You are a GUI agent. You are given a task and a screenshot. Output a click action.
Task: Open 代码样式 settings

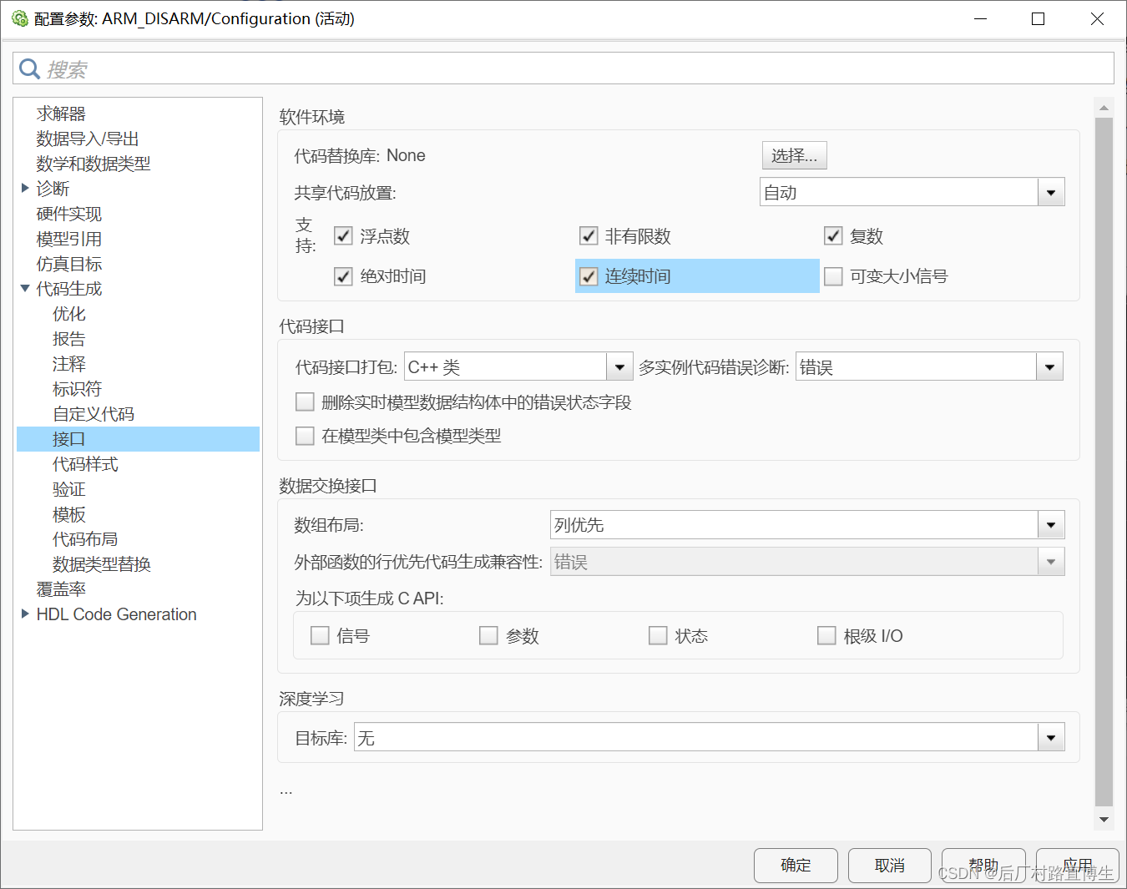pos(85,464)
